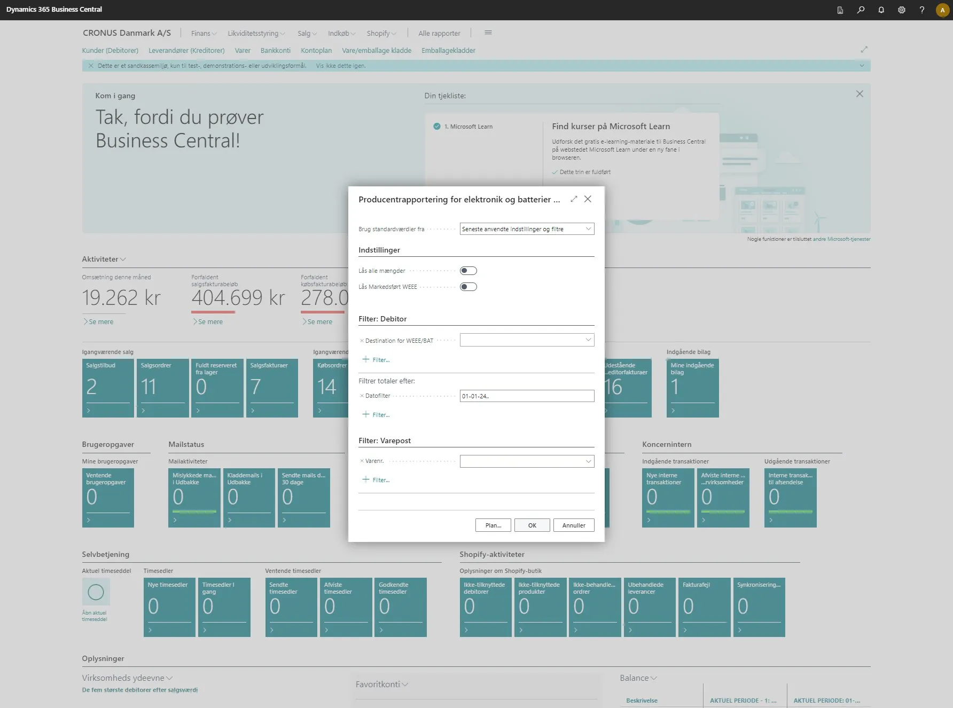Open the notifications bell icon
This screenshot has width=953, height=708.
pyautogui.click(x=881, y=10)
